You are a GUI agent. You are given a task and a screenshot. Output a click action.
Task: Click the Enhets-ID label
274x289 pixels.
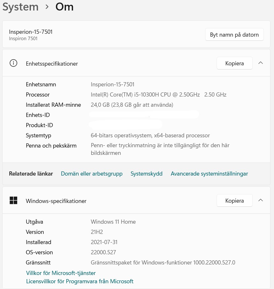click(38, 115)
